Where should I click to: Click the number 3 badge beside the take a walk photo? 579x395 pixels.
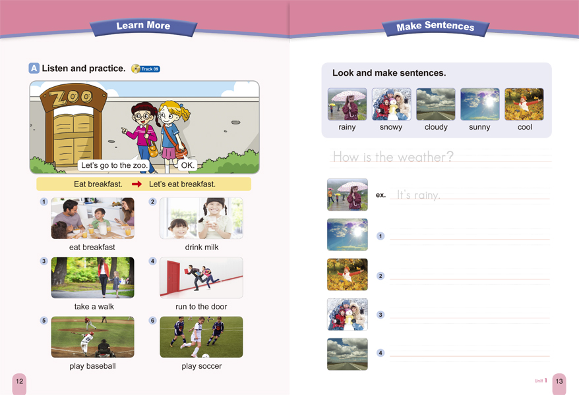point(44,261)
